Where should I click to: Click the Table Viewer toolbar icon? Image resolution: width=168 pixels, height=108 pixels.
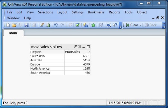tap(48, 25)
